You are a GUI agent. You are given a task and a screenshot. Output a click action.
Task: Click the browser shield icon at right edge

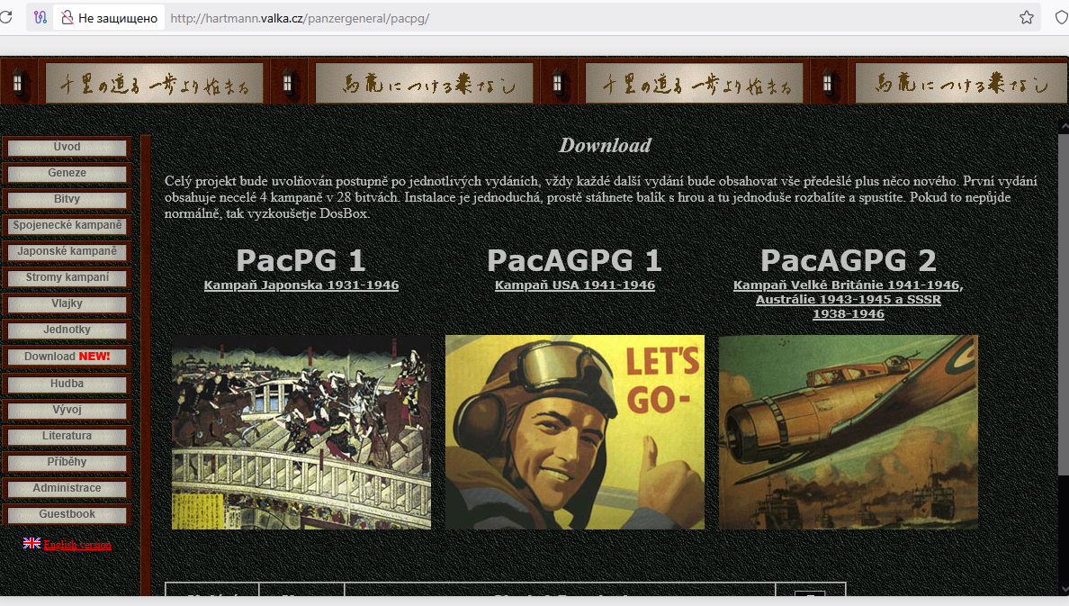click(1062, 18)
